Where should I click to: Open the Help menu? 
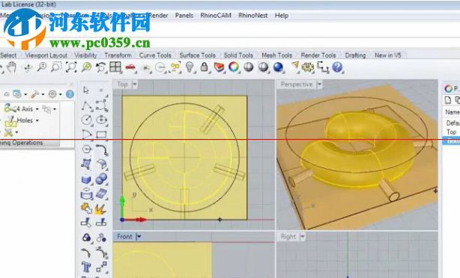pyautogui.click(x=282, y=16)
